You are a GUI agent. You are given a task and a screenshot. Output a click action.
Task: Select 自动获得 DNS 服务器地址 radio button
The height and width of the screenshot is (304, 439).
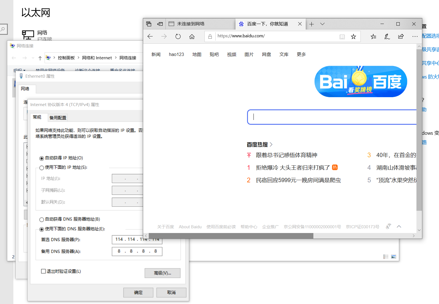(x=42, y=220)
